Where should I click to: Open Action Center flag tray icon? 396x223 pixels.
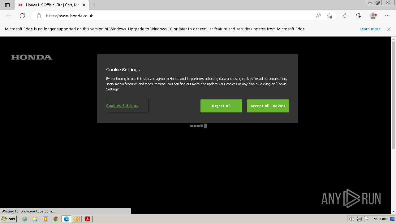[367, 219]
